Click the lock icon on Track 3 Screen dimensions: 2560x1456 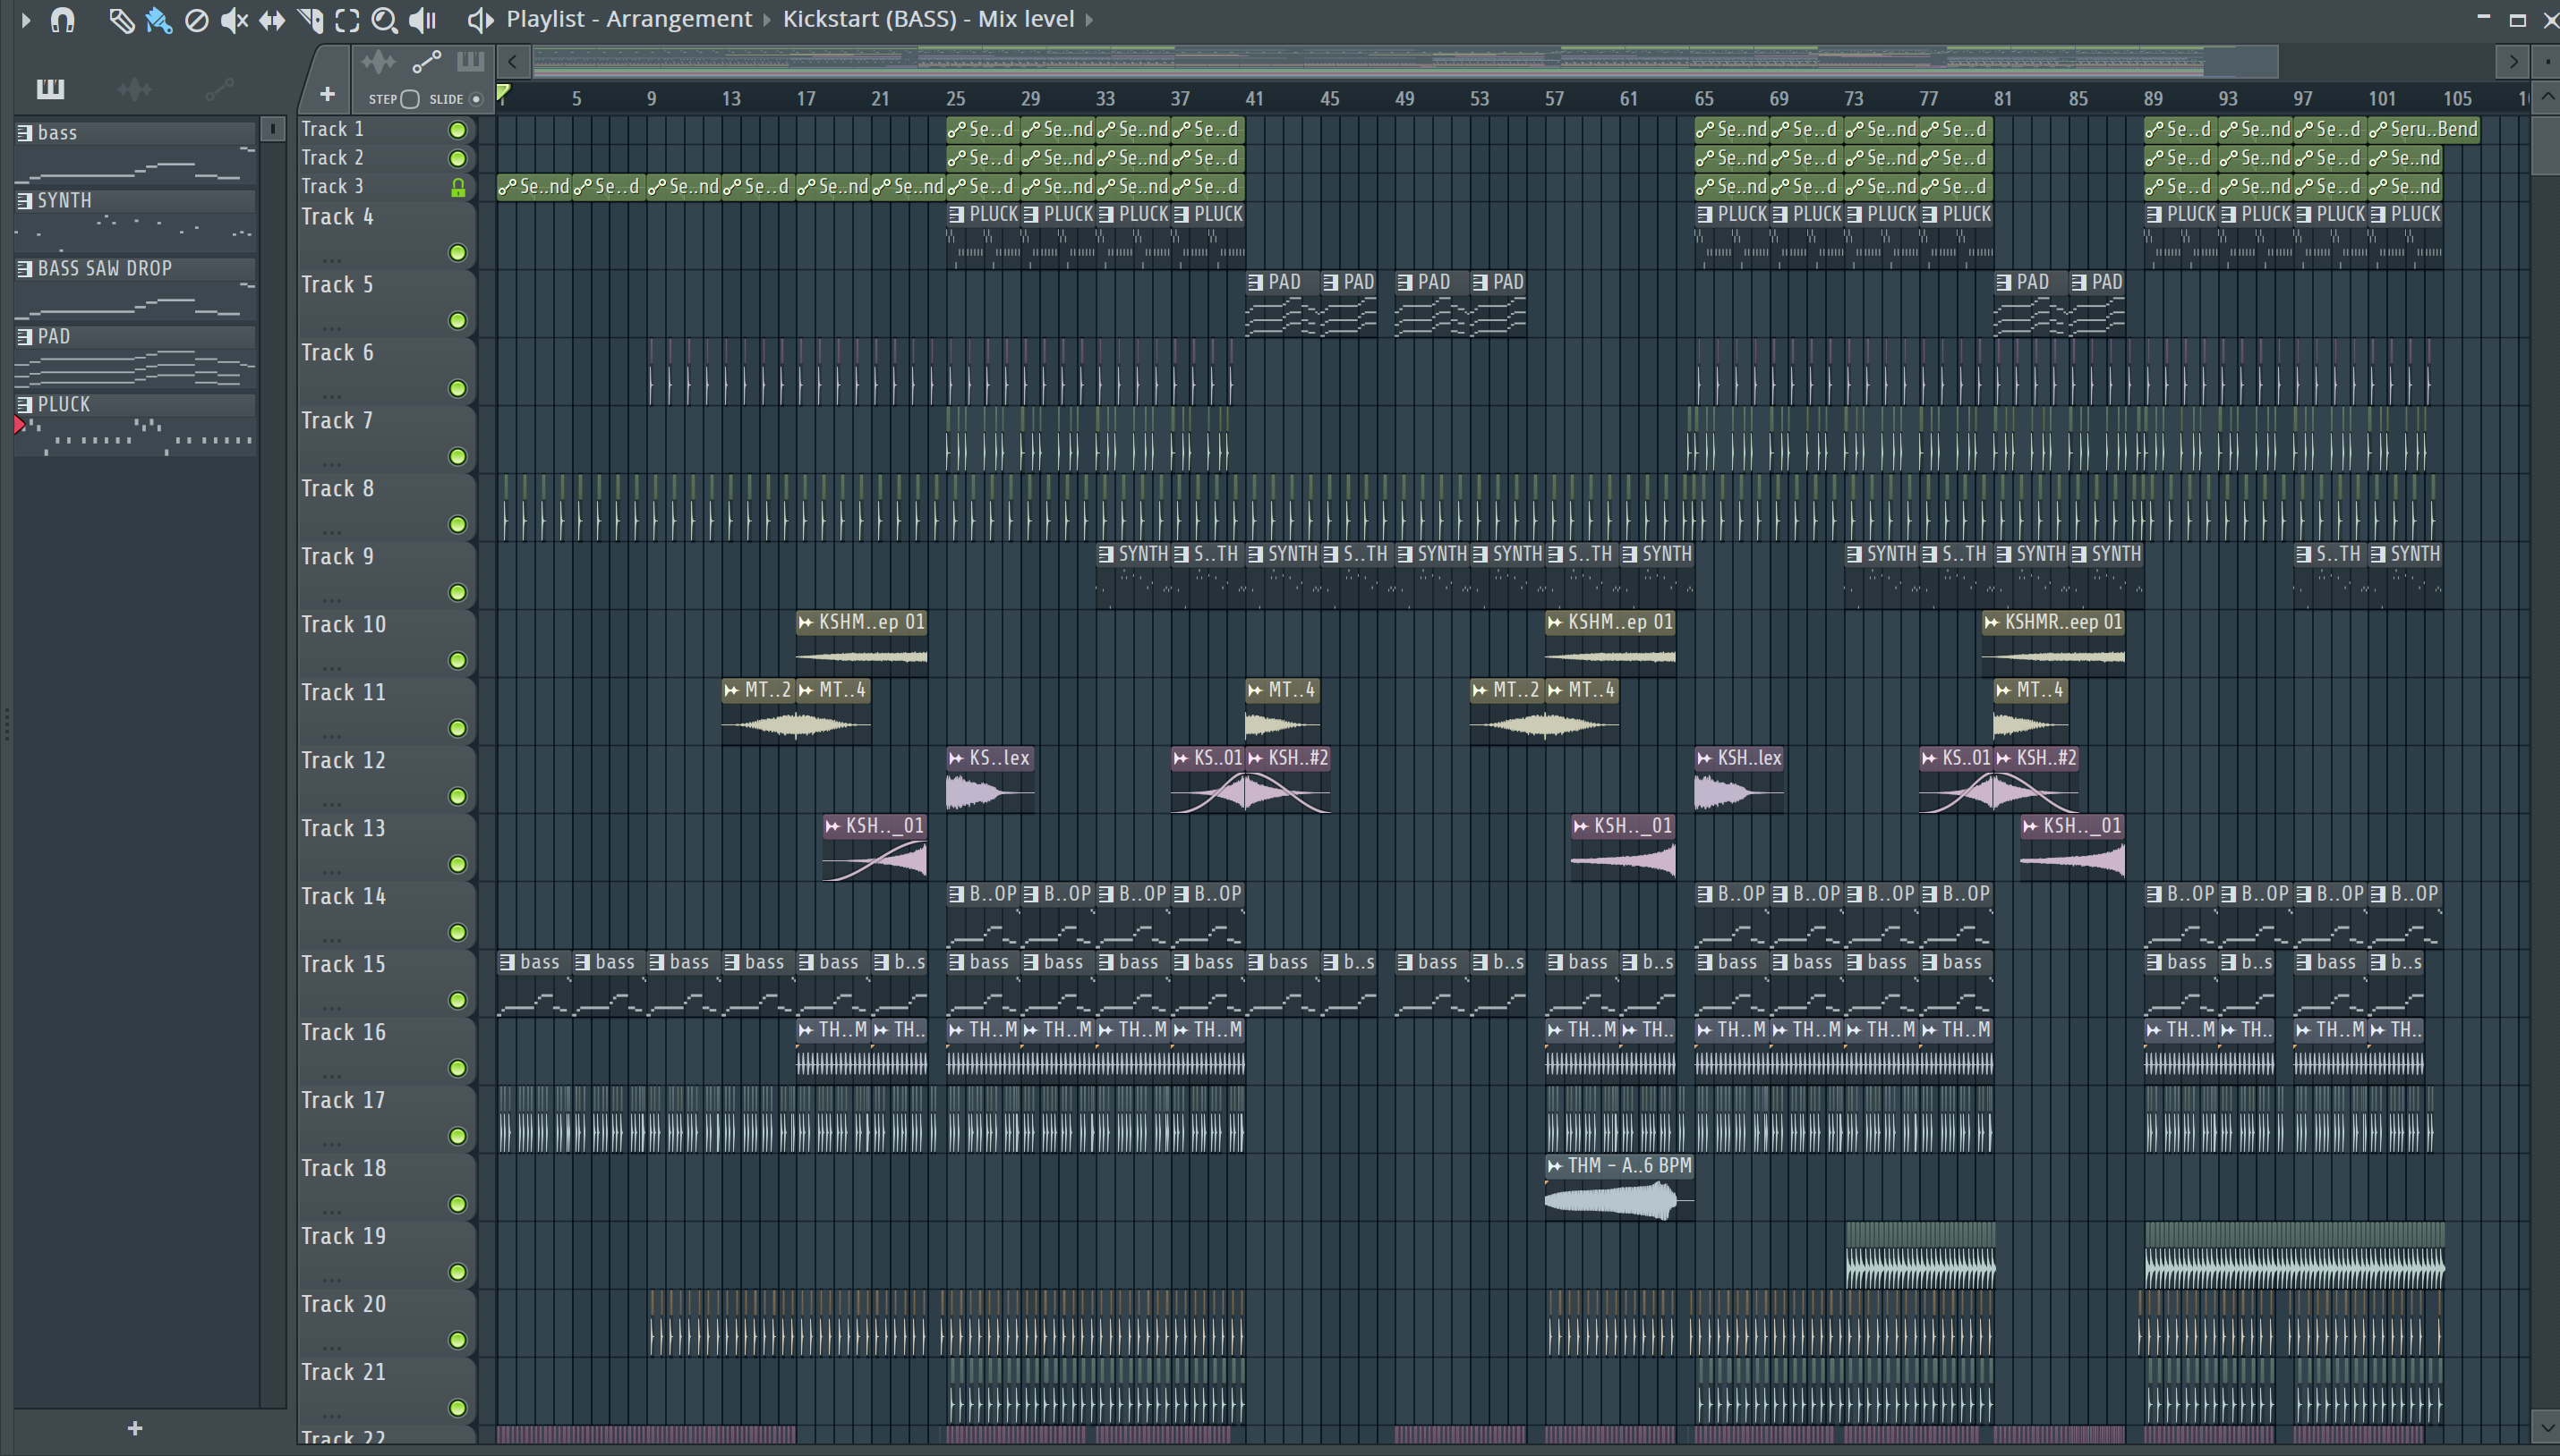click(457, 187)
